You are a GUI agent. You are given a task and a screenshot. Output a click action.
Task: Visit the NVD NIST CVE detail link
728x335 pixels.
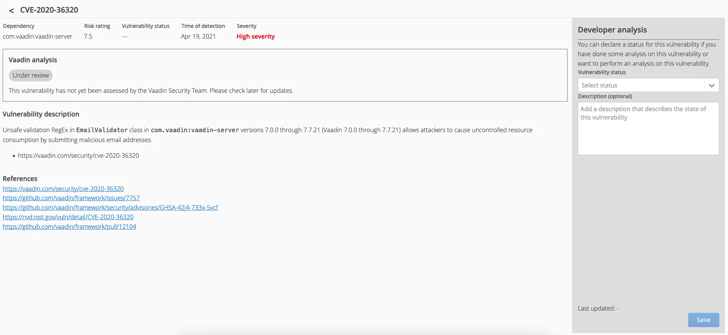tap(68, 217)
